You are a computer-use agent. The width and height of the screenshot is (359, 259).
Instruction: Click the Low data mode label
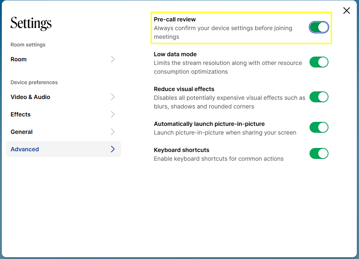[x=175, y=54]
